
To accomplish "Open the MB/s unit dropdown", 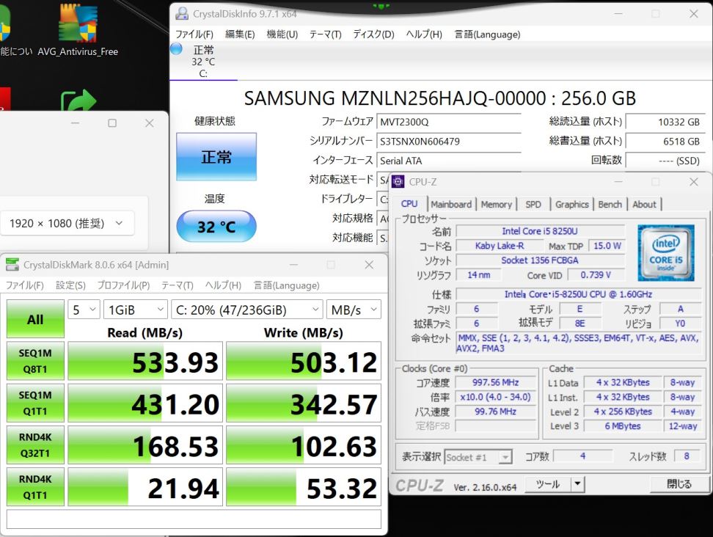I will [x=354, y=310].
